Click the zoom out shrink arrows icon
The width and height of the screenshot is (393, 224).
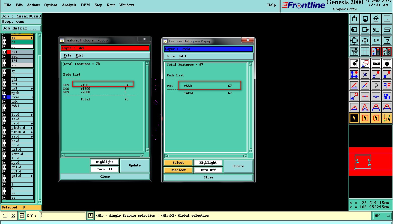[x=365, y=41]
